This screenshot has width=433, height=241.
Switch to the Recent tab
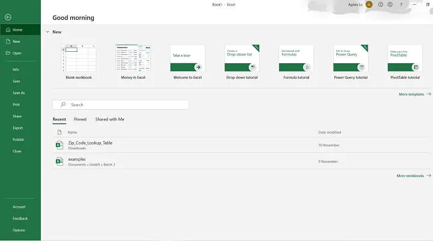[x=59, y=119]
